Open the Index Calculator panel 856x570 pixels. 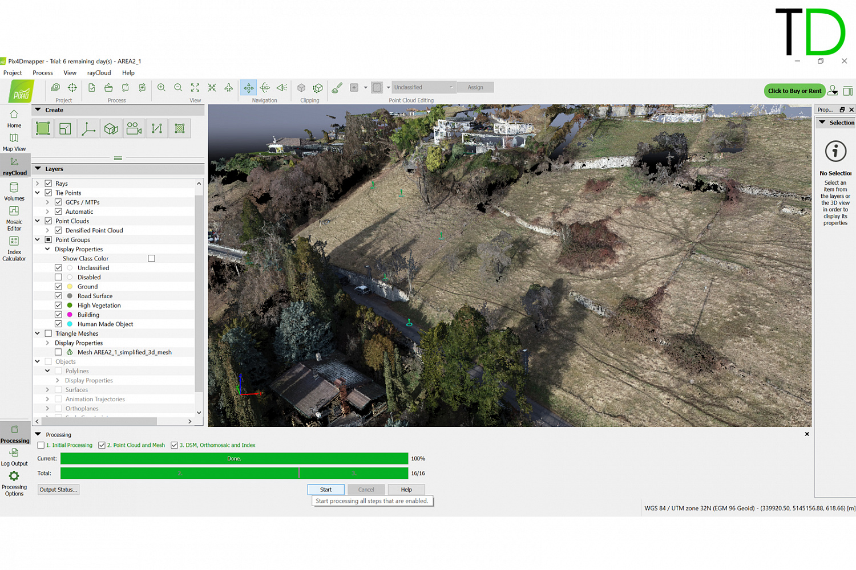click(x=14, y=249)
